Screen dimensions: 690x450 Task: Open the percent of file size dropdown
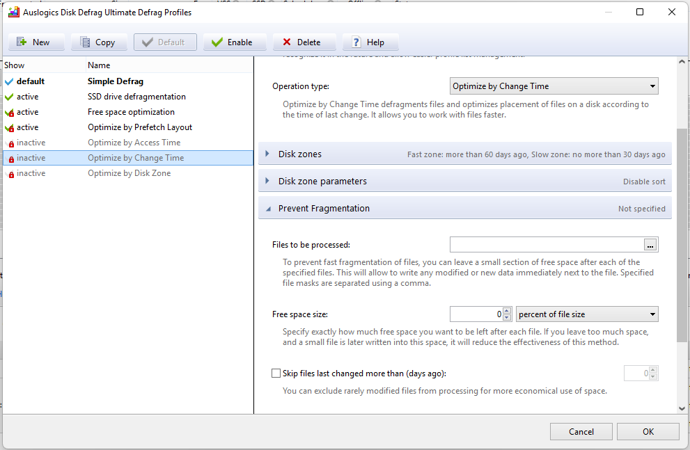click(x=587, y=314)
